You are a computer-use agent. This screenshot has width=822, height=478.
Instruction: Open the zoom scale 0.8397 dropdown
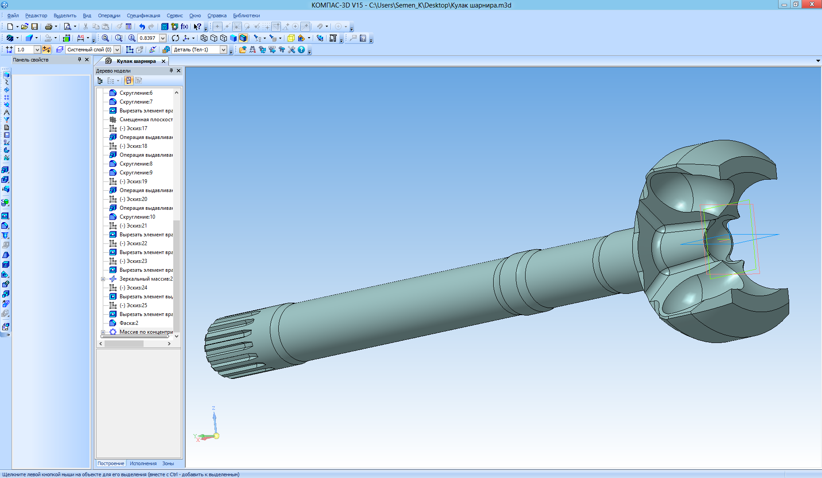(163, 38)
